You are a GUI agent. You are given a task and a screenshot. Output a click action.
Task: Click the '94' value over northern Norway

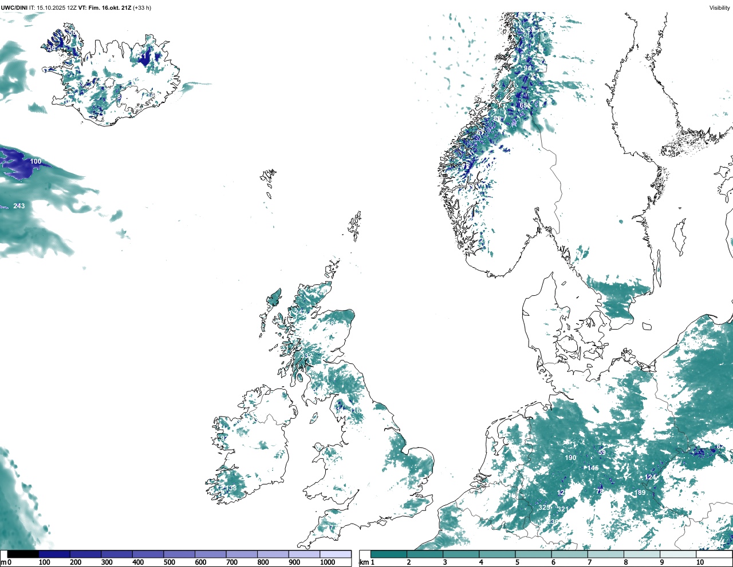[528, 68]
